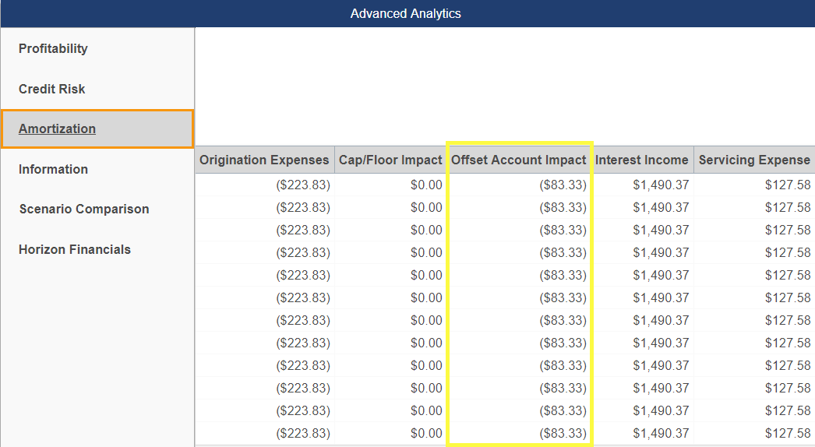Click the Cap/Floor Impact column header
This screenshot has width=815, height=447.
(390, 160)
